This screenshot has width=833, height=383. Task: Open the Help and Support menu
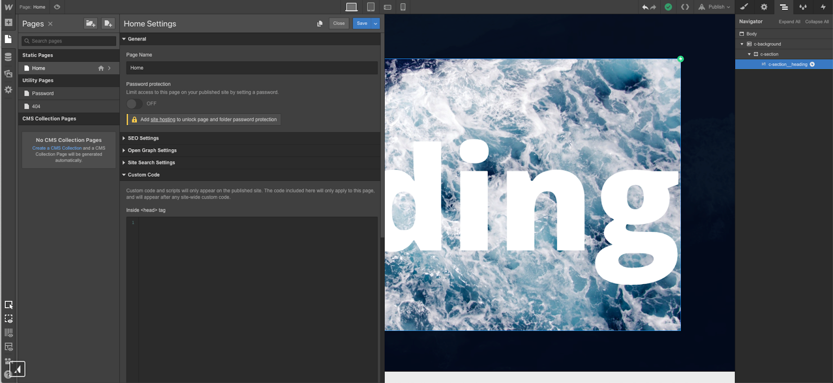tap(7, 375)
